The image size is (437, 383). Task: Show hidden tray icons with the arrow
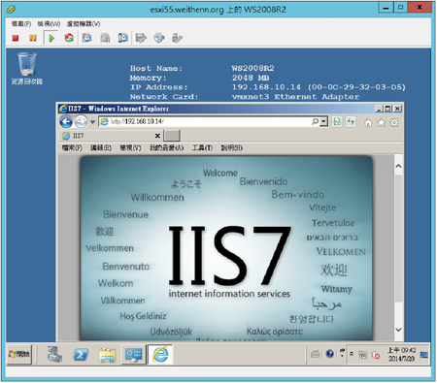point(352,355)
